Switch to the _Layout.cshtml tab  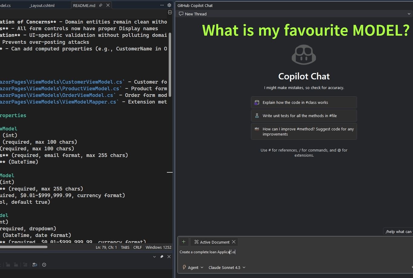point(46,5)
